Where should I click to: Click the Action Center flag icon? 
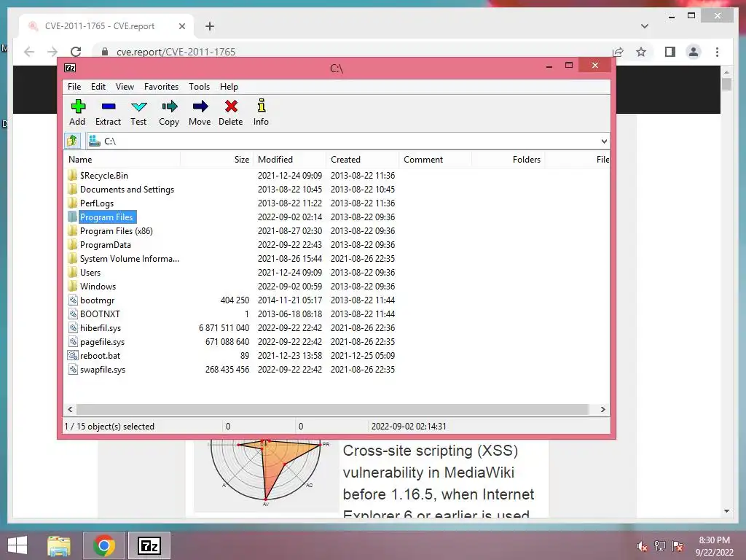pos(678,546)
